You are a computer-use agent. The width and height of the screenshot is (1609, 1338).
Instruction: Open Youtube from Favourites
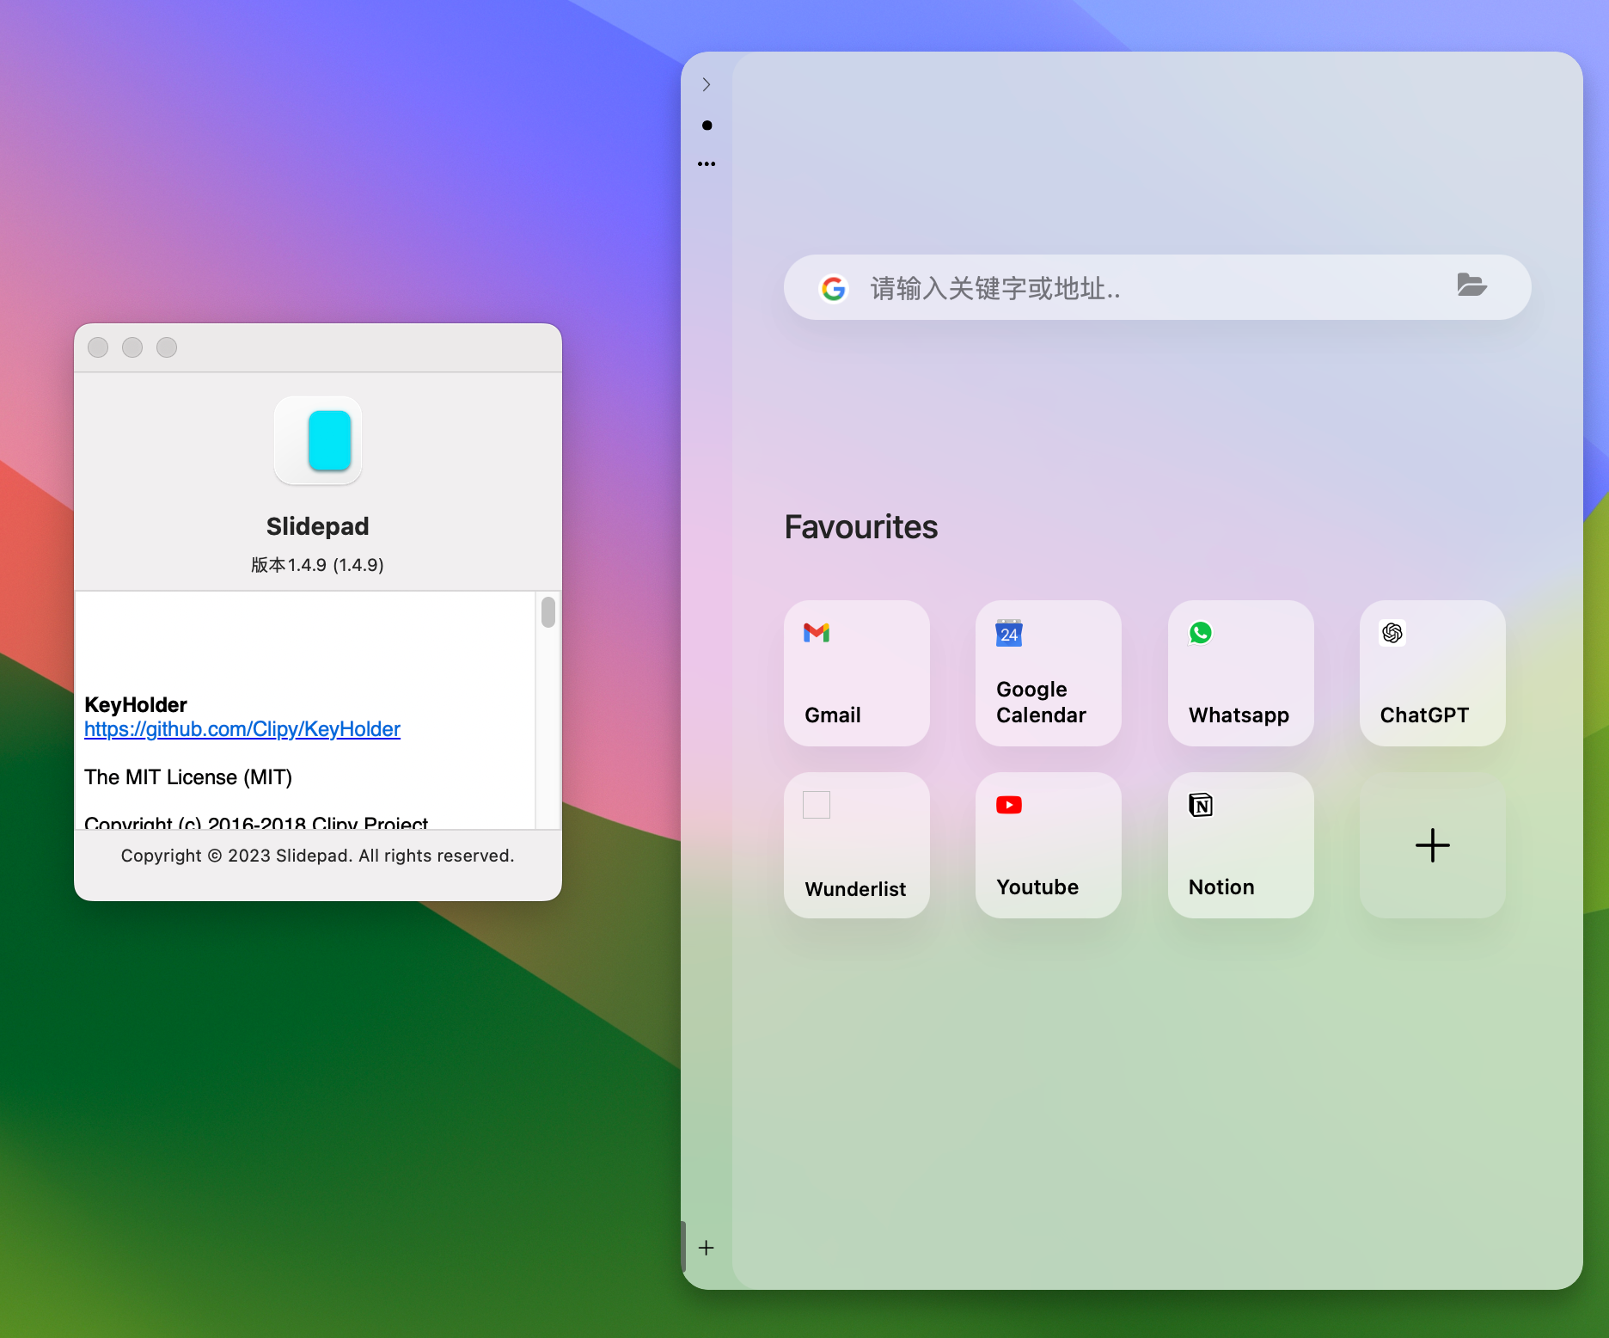(x=1048, y=845)
